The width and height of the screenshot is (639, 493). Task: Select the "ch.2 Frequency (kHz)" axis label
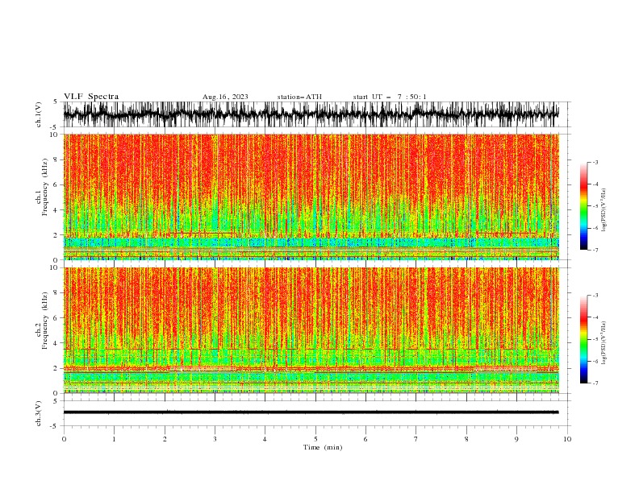[42, 321]
